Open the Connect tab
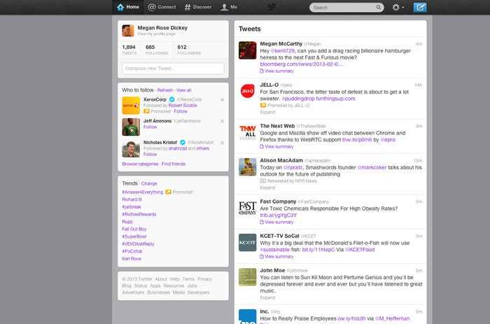 coord(162,7)
